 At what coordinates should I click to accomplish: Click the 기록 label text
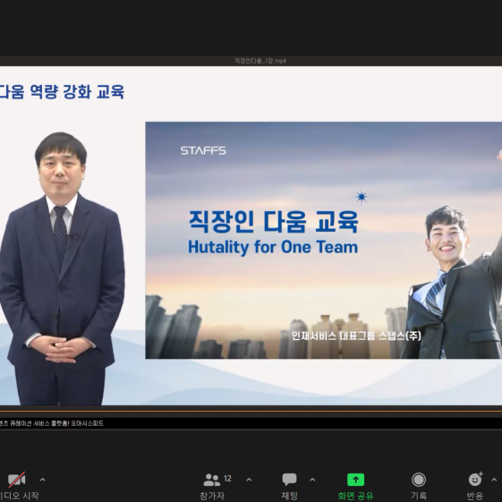pos(419,496)
